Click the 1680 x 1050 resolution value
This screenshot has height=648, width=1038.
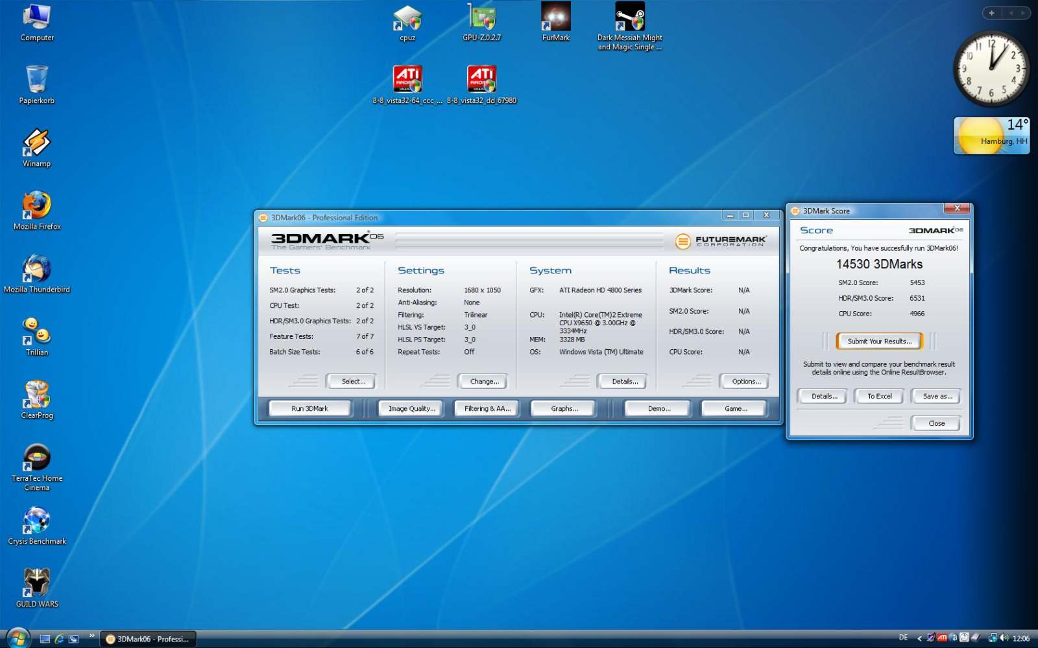click(482, 290)
